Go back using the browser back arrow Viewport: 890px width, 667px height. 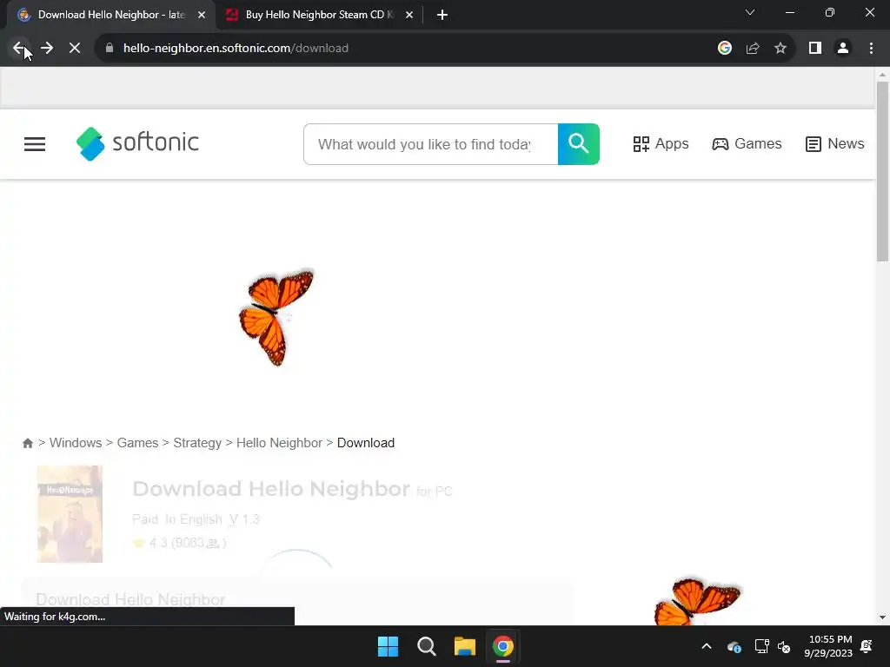point(19,49)
